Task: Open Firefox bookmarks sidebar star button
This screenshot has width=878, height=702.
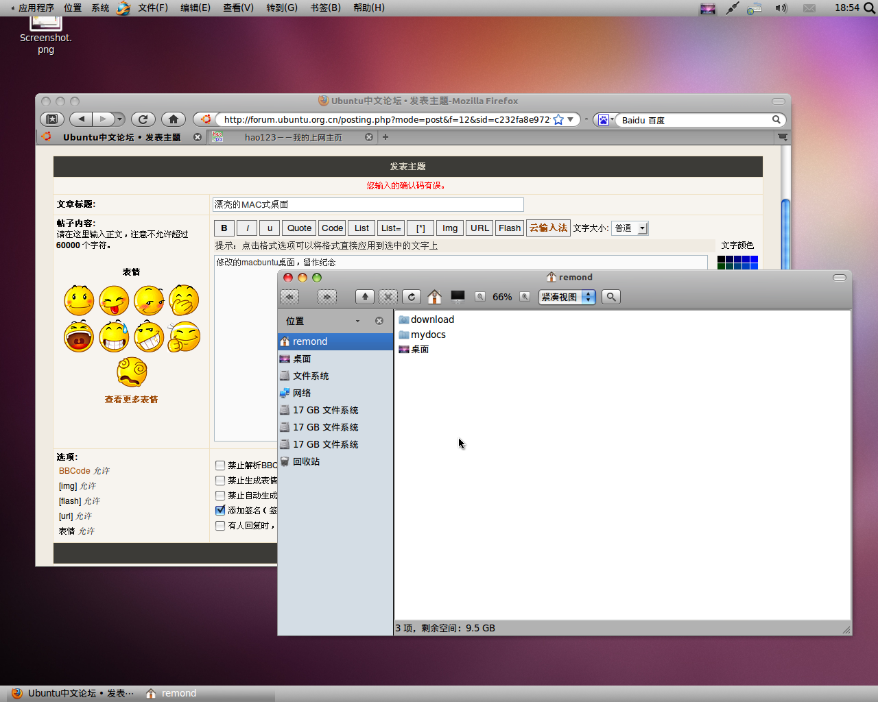Action: click(x=52, y=119)
